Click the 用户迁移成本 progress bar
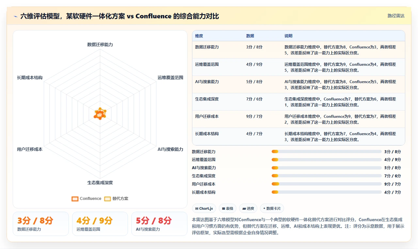 click(327, 184)
